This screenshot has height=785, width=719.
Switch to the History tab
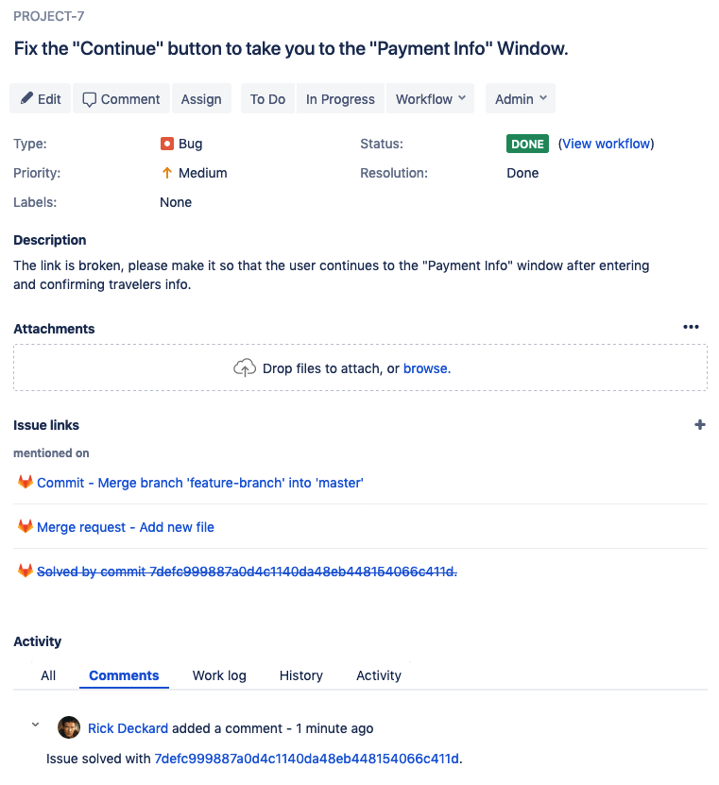(300, 675)
